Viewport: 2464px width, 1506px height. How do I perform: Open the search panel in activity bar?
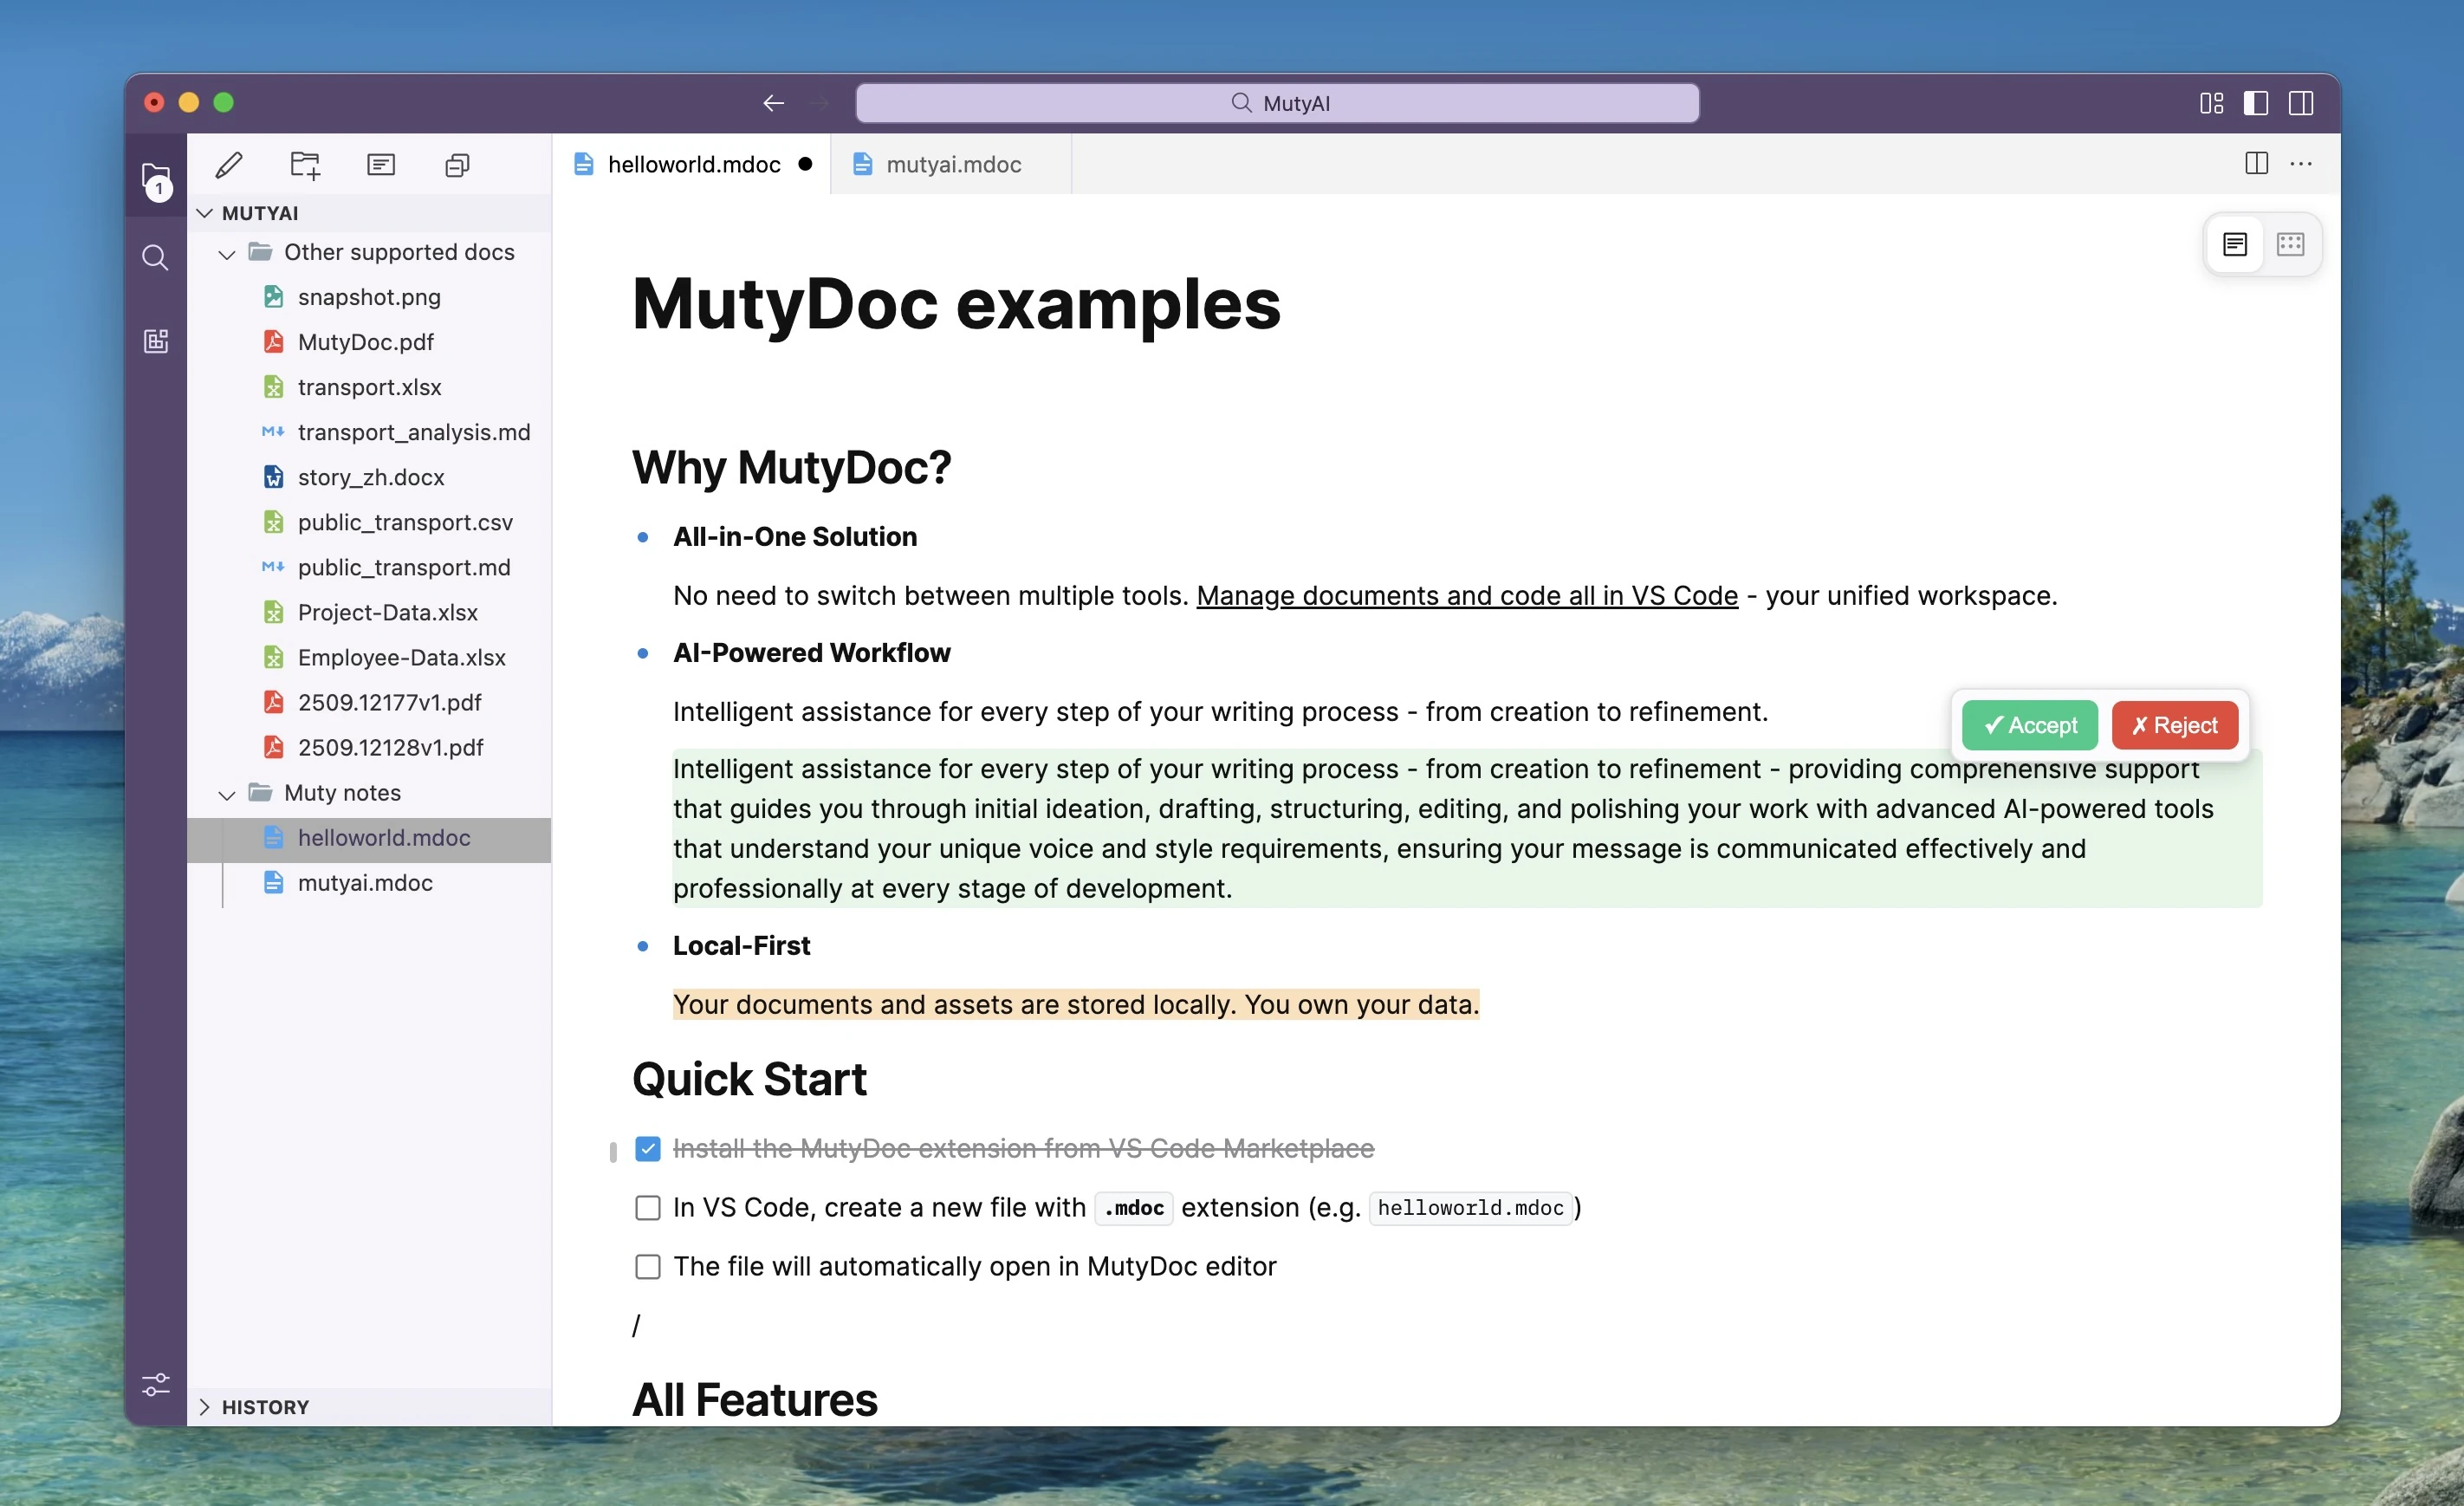[155, 258]
